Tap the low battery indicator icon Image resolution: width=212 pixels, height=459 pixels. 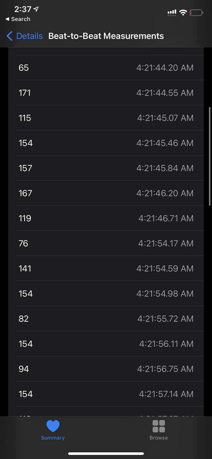pos(196,12)
